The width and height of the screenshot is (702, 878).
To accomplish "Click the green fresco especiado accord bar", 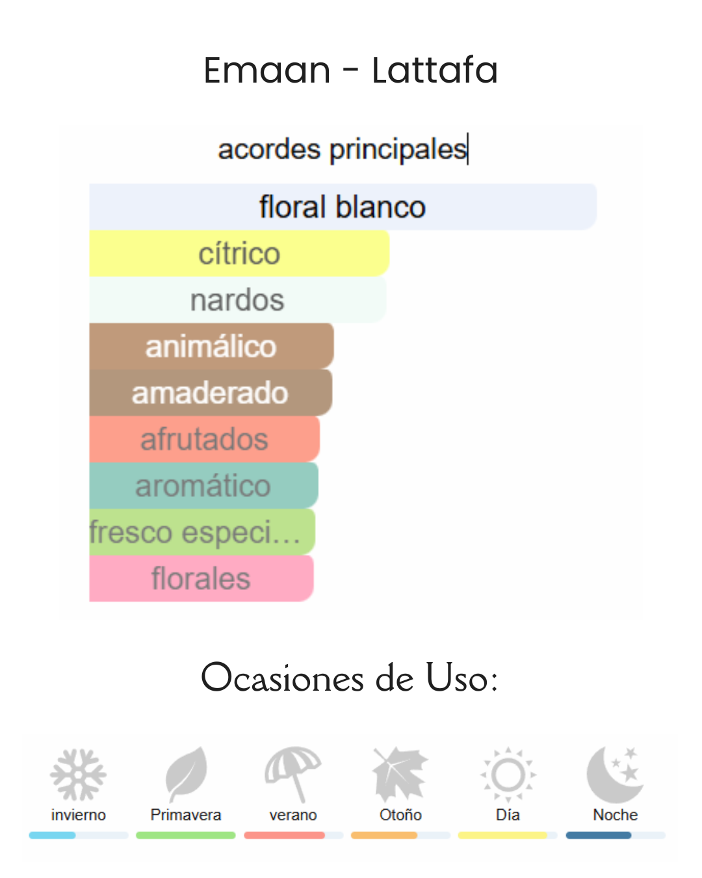I will 201,532.
